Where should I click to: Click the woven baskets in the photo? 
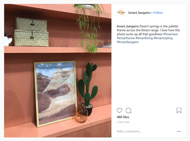tap(31, 32)
